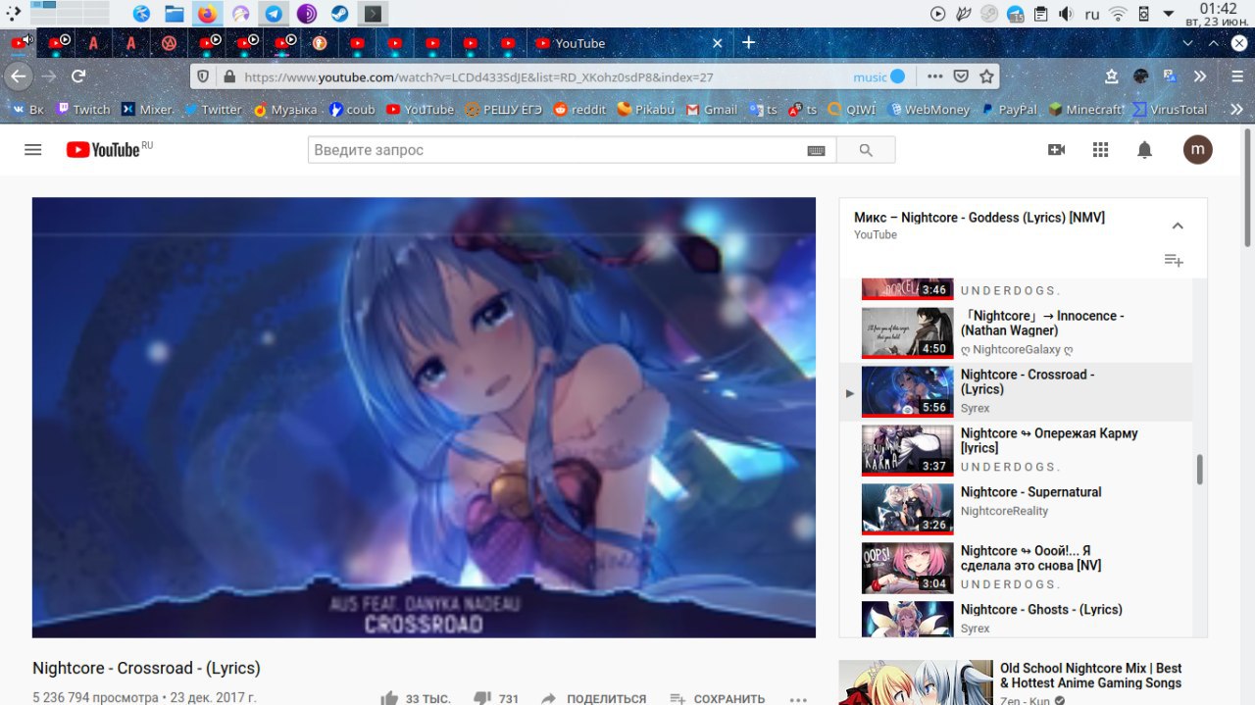Image resolution: width=1255 pixels, height=705 pixels.
Task: Dislike the video with thumbs down
Action: (482, 699)
